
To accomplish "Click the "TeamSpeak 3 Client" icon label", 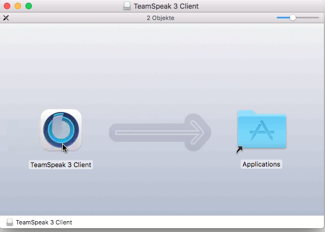I will click(x=61, y=164).
